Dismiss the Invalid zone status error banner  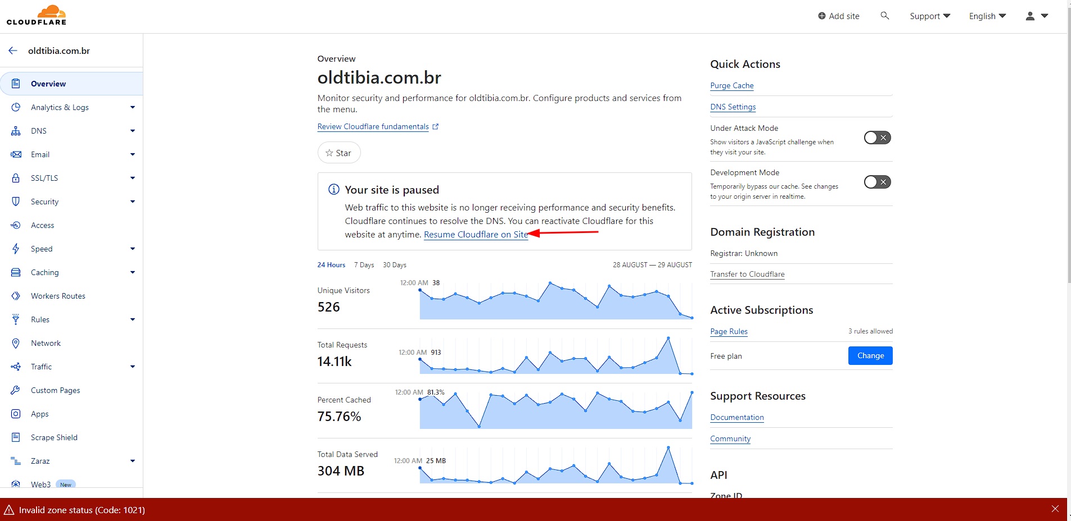(x=1055, y=509)
